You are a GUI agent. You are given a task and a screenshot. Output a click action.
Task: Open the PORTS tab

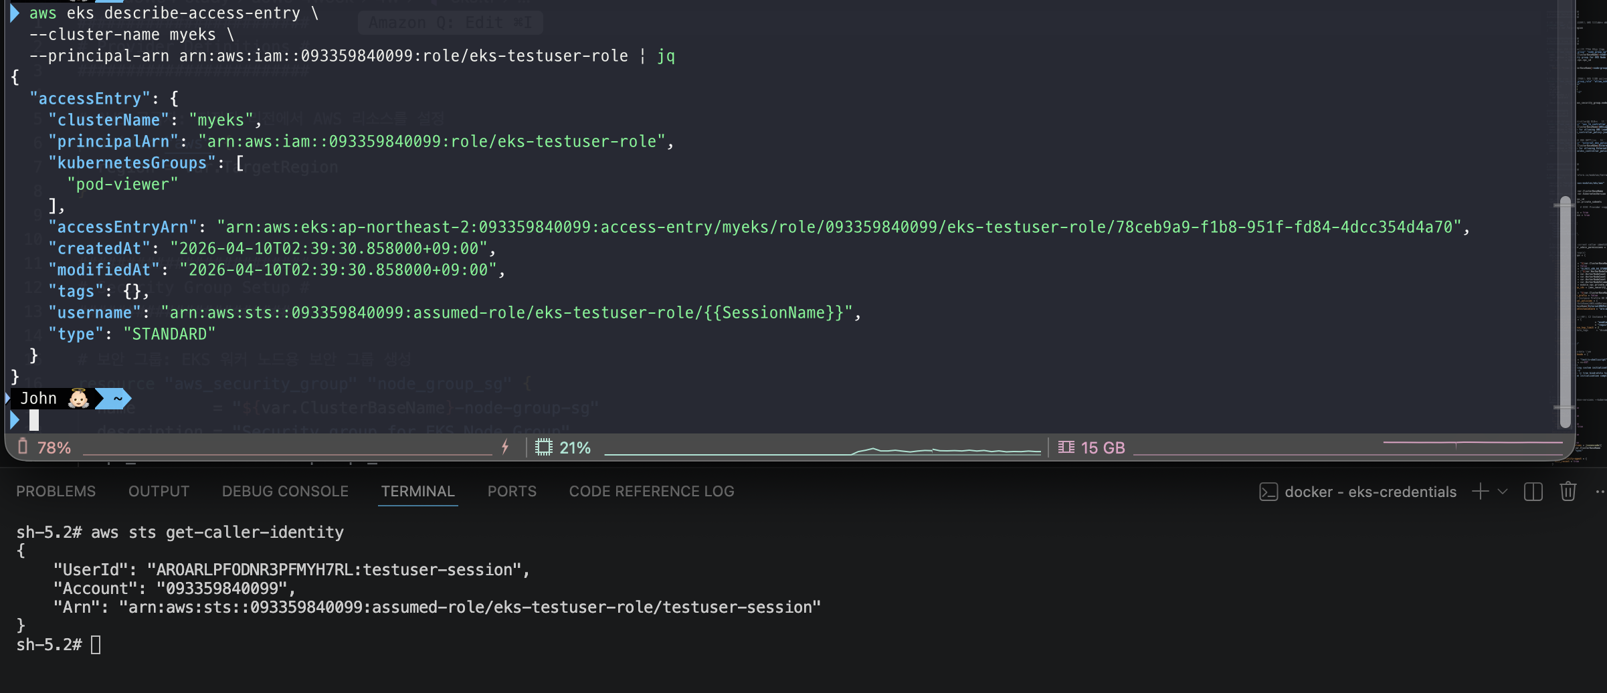512,492
